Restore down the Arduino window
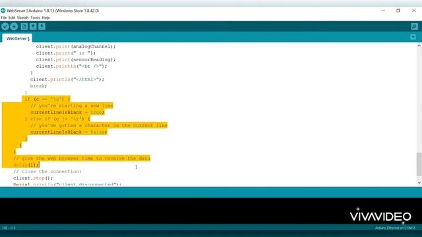The width and height of the screenshot is (422, 237). tap(398, 11)
